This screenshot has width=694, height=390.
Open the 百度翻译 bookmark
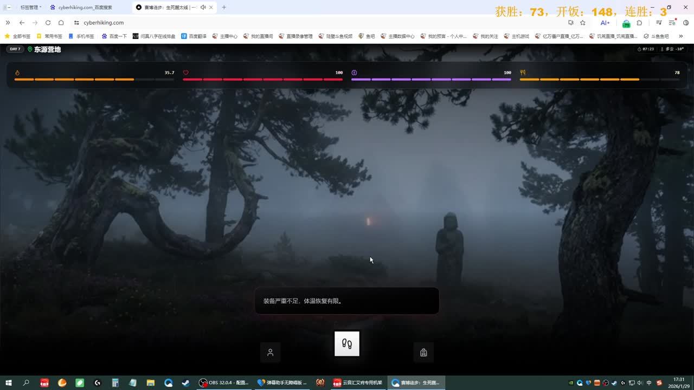point(194,36)
